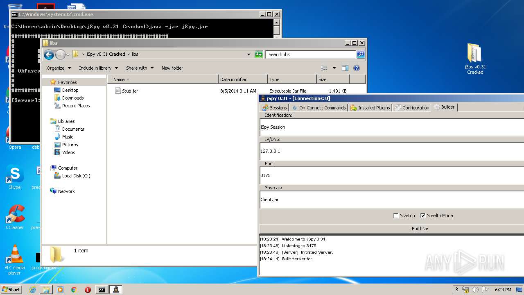Click the Search libs box

pos(311,54)
